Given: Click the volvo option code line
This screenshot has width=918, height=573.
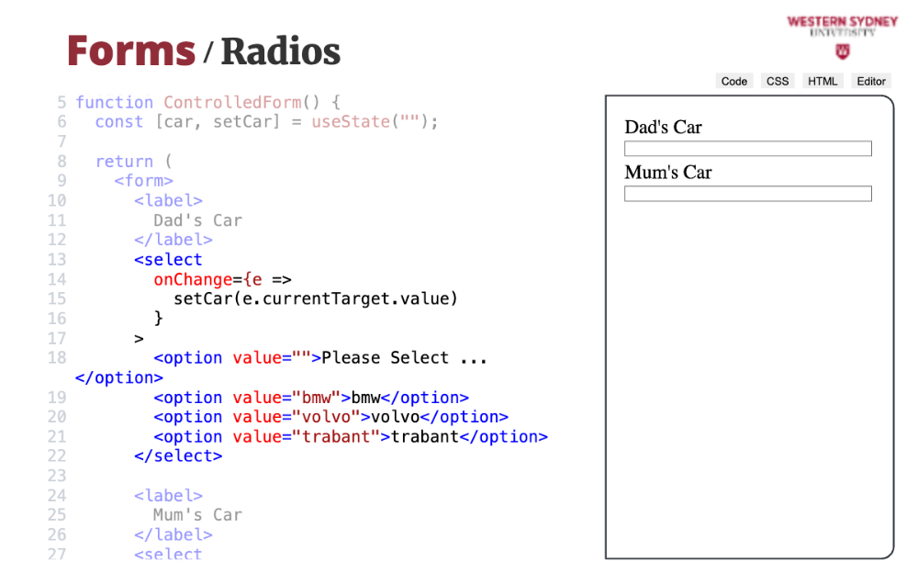Looking at the screenshot, I should tap(330, 417).
